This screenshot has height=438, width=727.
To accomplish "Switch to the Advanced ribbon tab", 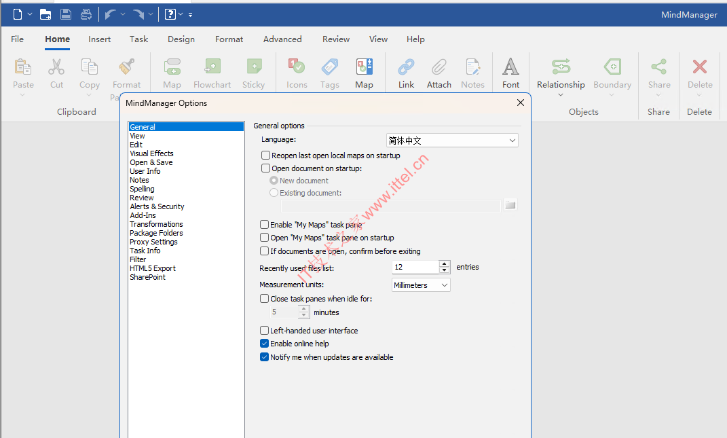I will 282,39.
